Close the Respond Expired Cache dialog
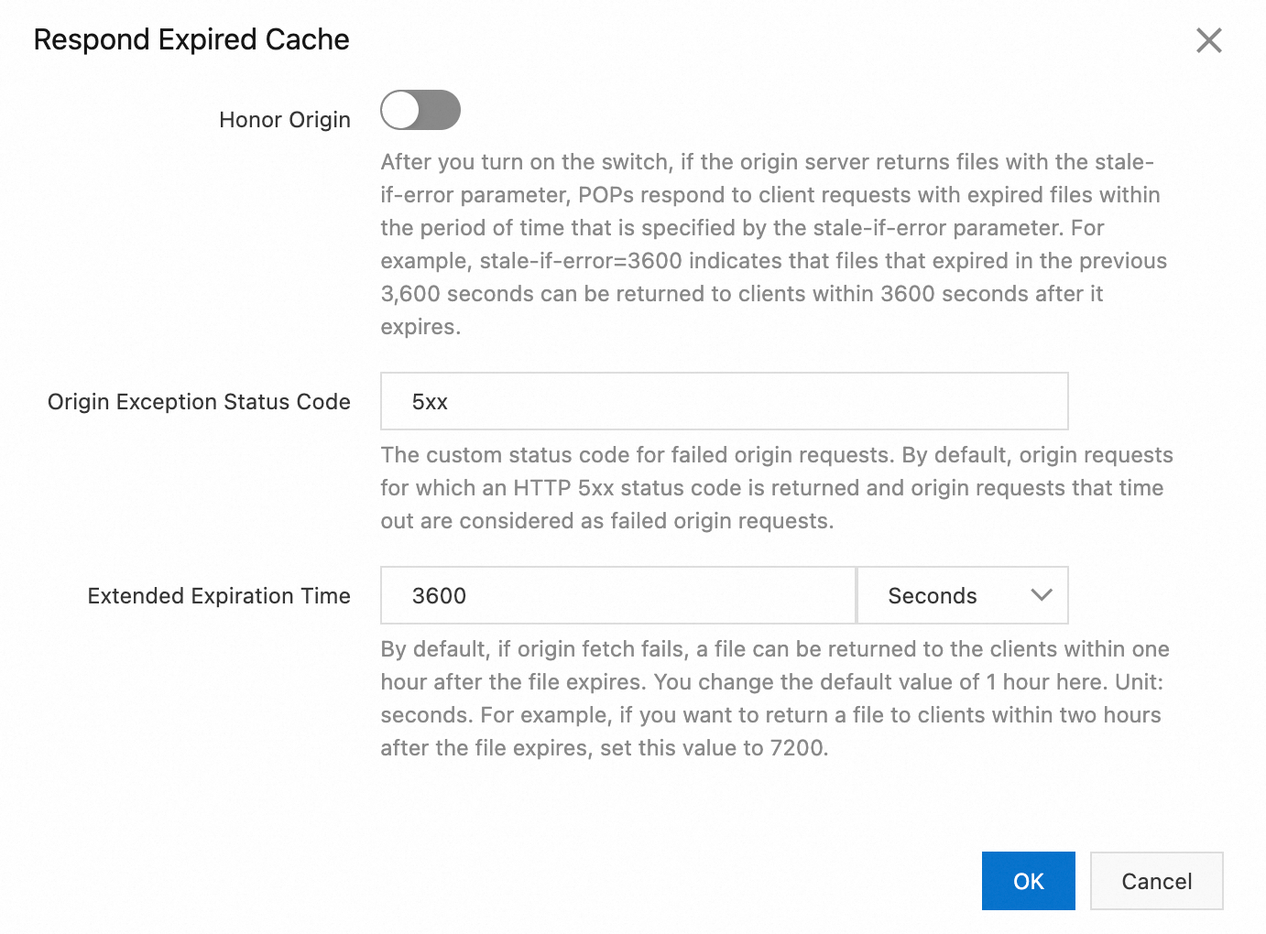Screen dimensions: 1266x934 click(x=1208, y=40)
